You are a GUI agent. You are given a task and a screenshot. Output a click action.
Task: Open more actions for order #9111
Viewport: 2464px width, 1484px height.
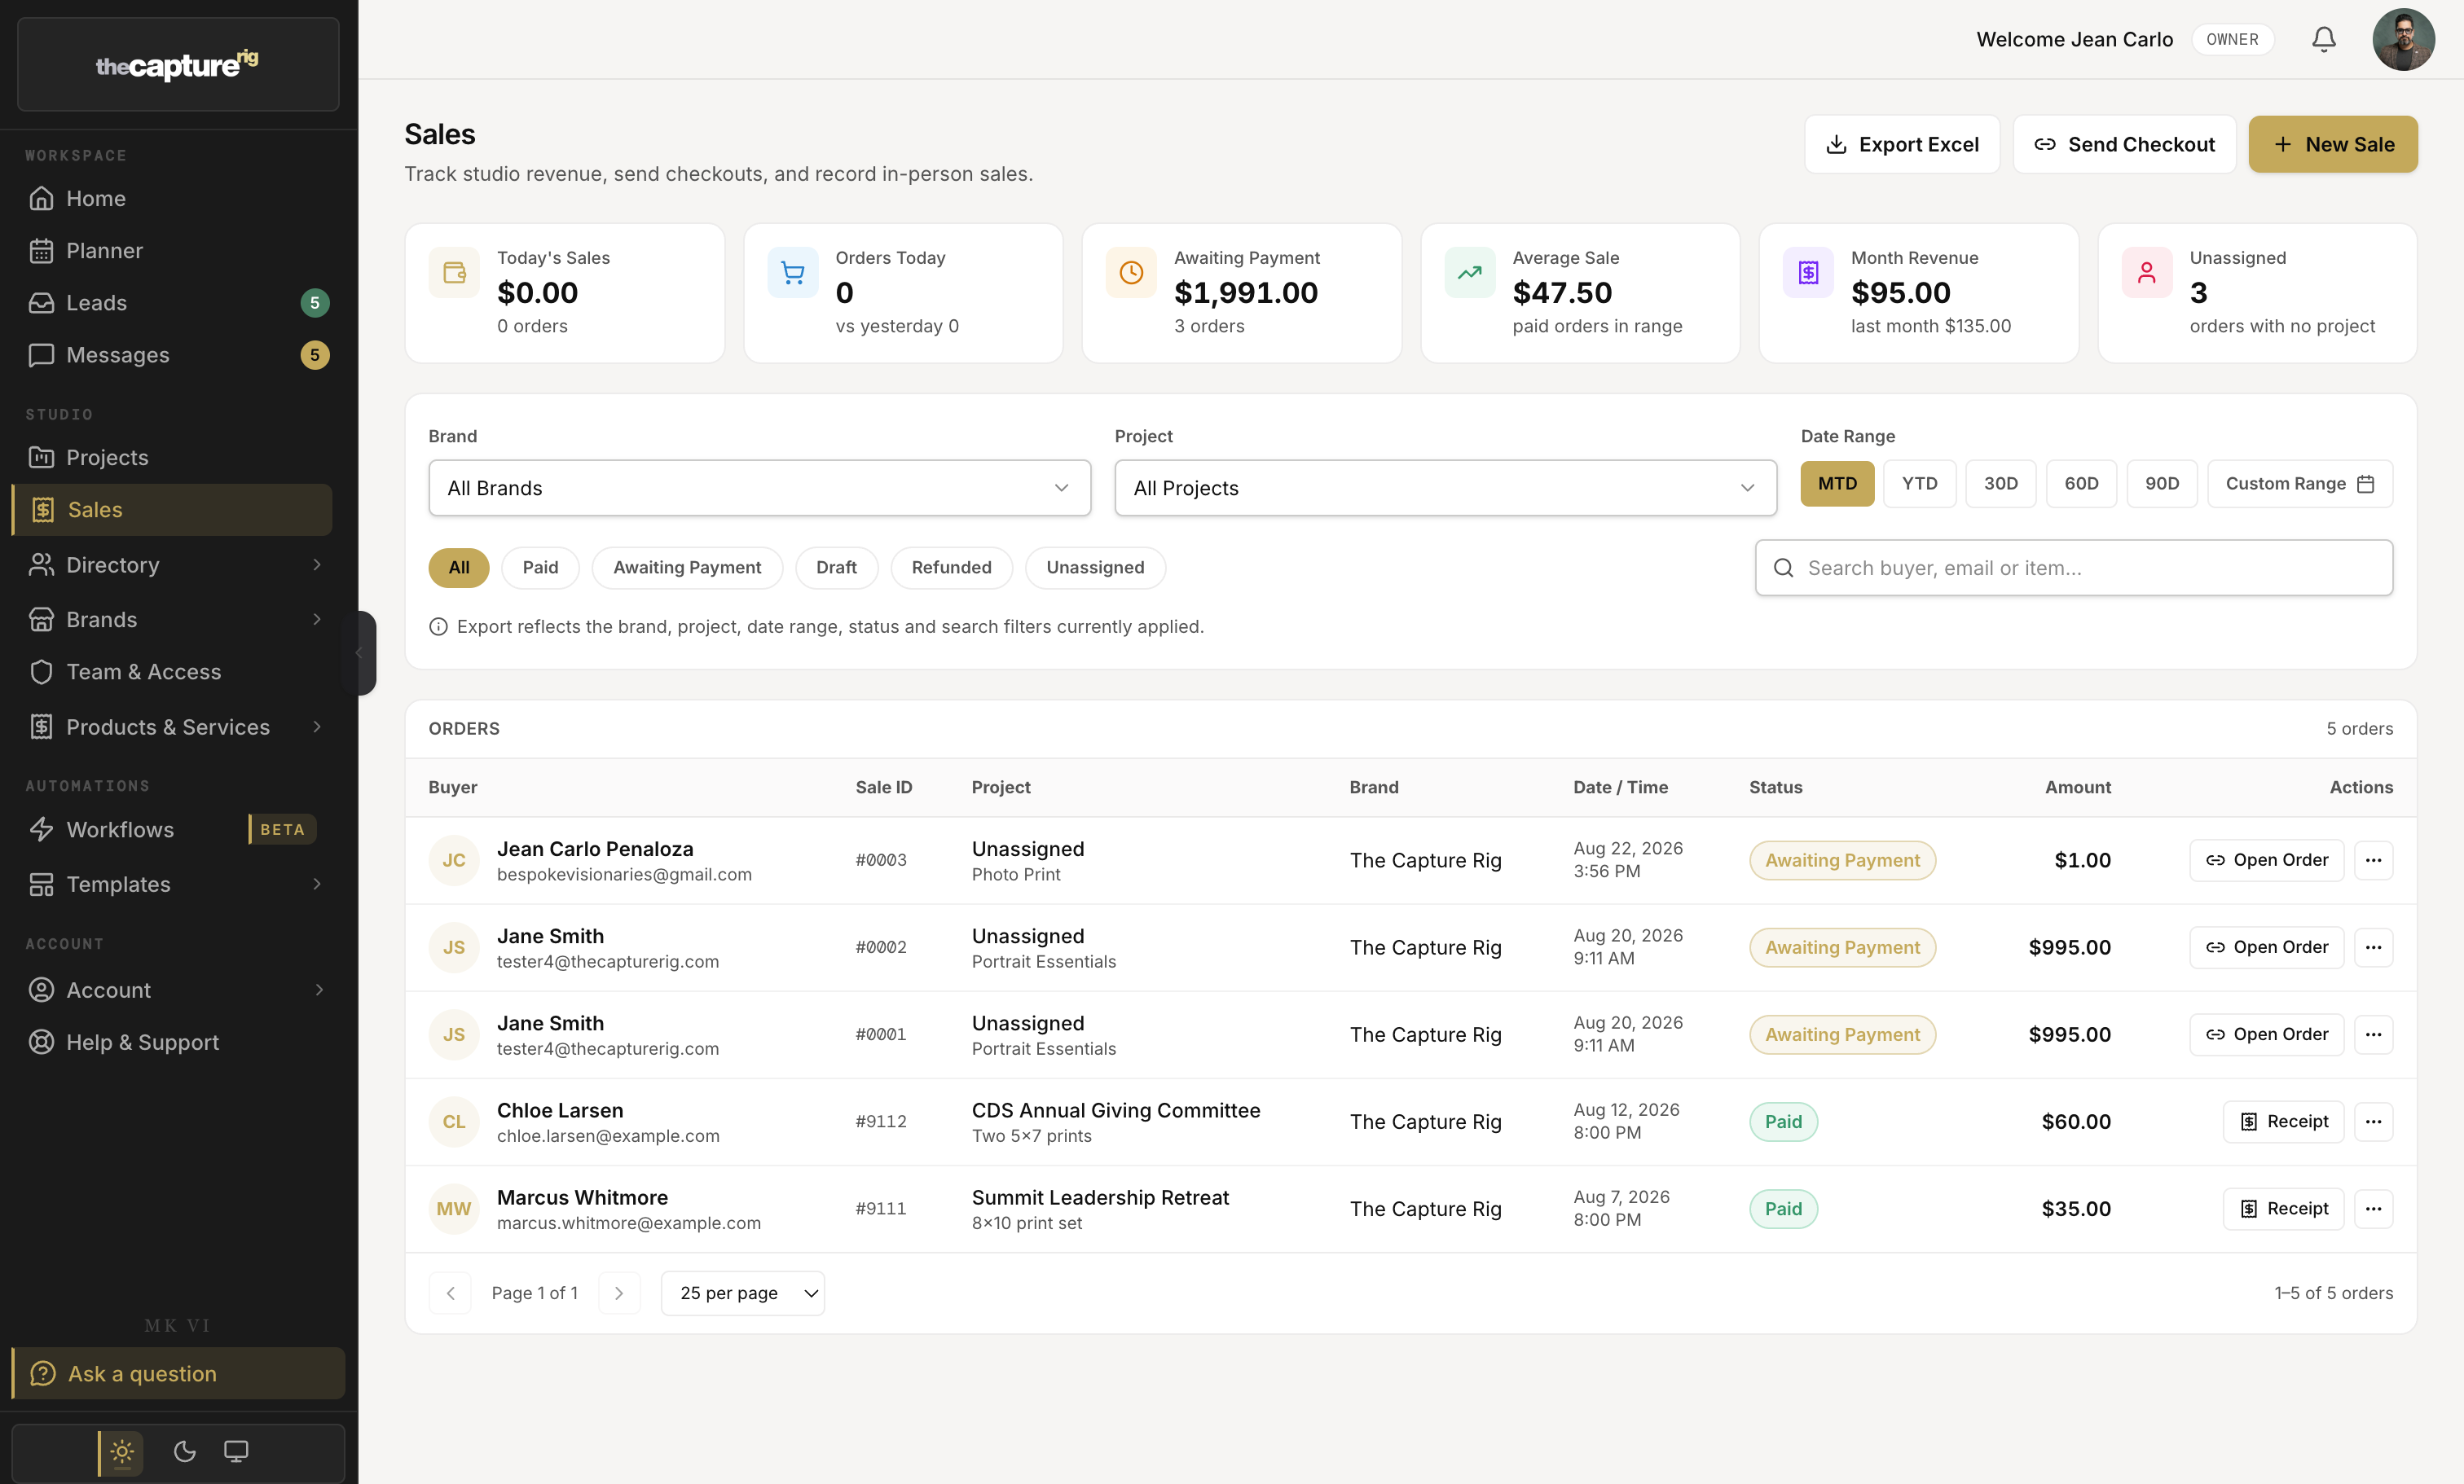click(x=2373, y=1208)
